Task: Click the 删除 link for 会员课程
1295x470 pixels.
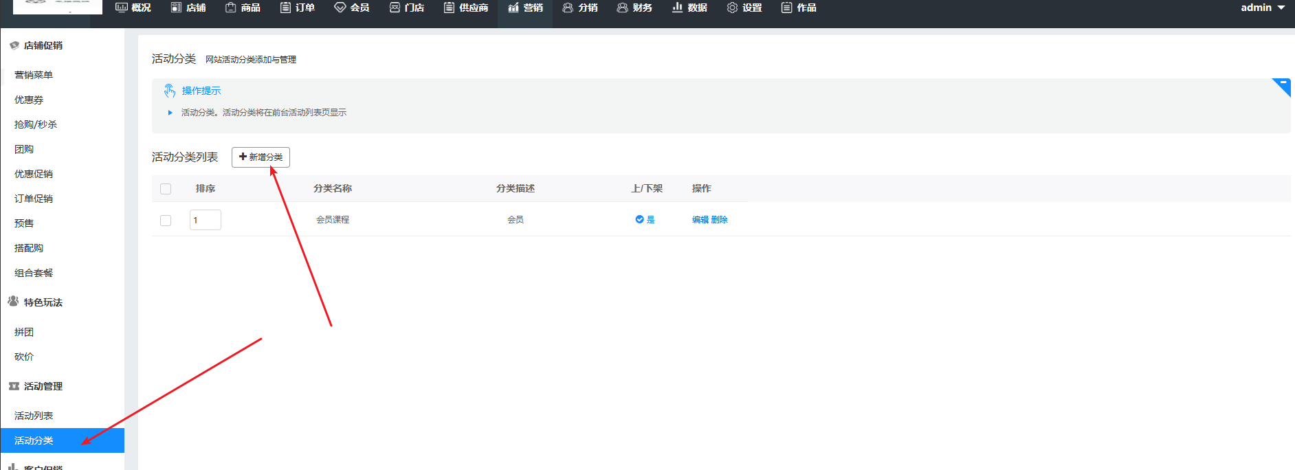Action: point(719,220)
